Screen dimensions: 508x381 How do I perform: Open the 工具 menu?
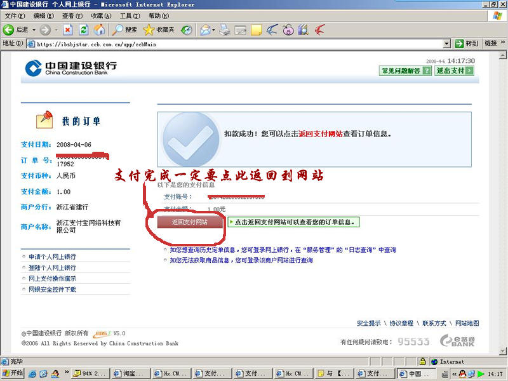click(130, 15)
